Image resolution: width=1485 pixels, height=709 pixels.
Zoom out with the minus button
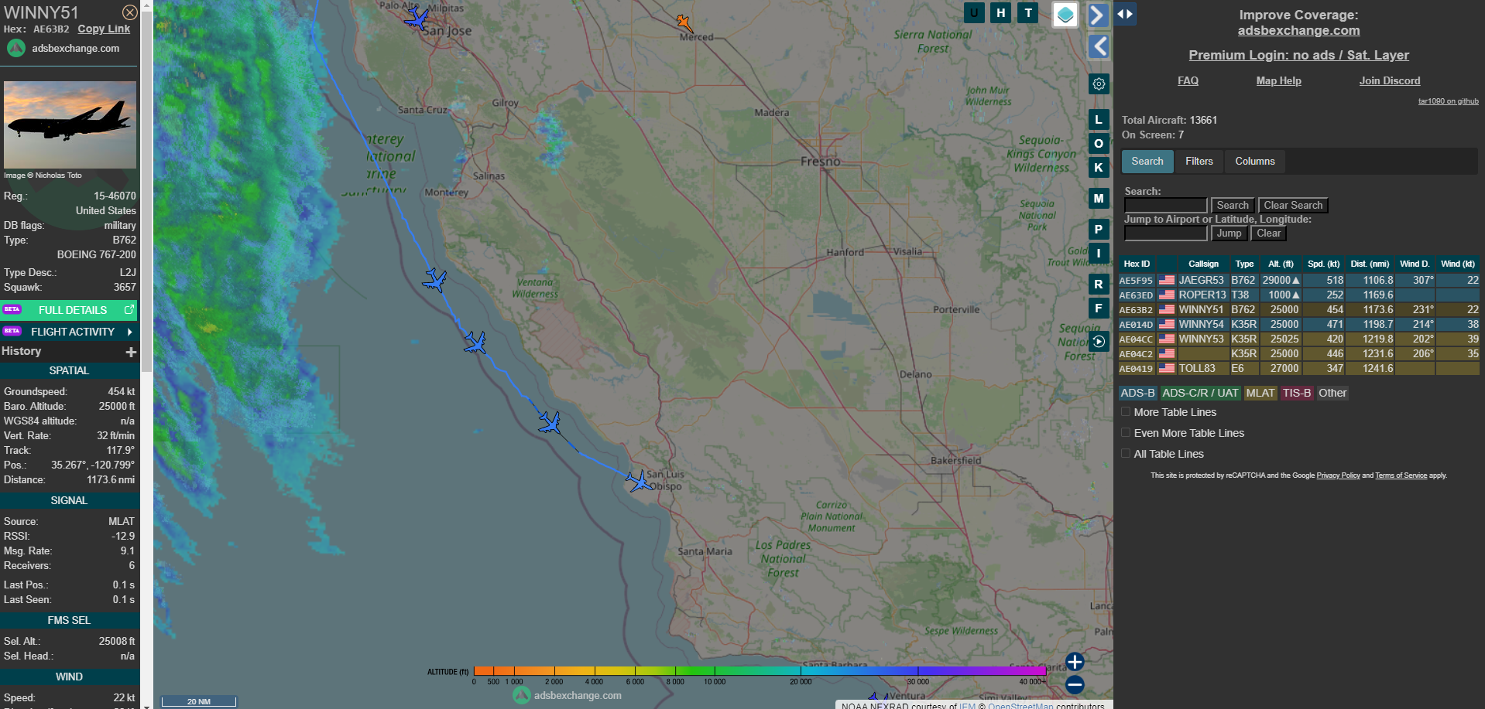(1075, 684)
